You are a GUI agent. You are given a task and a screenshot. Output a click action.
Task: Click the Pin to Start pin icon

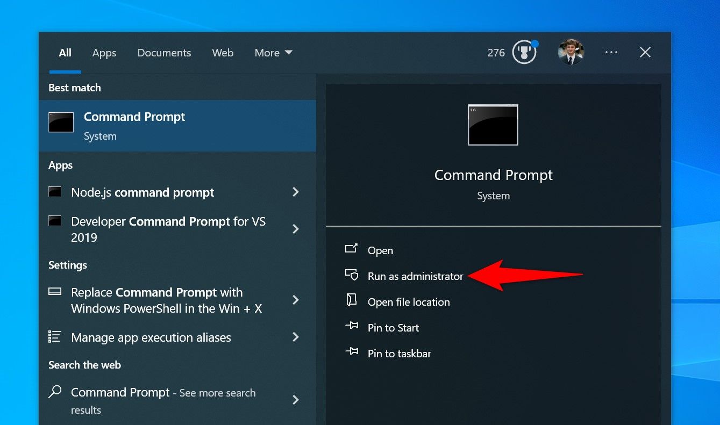point(352,327)
